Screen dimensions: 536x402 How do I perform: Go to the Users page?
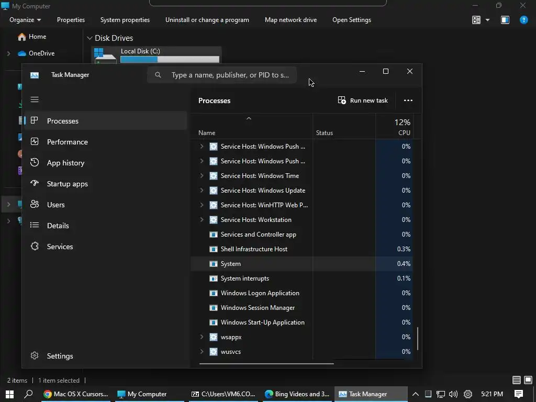(106, 205)
